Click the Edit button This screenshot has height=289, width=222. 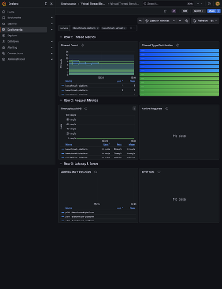click(x=185, y=11)
